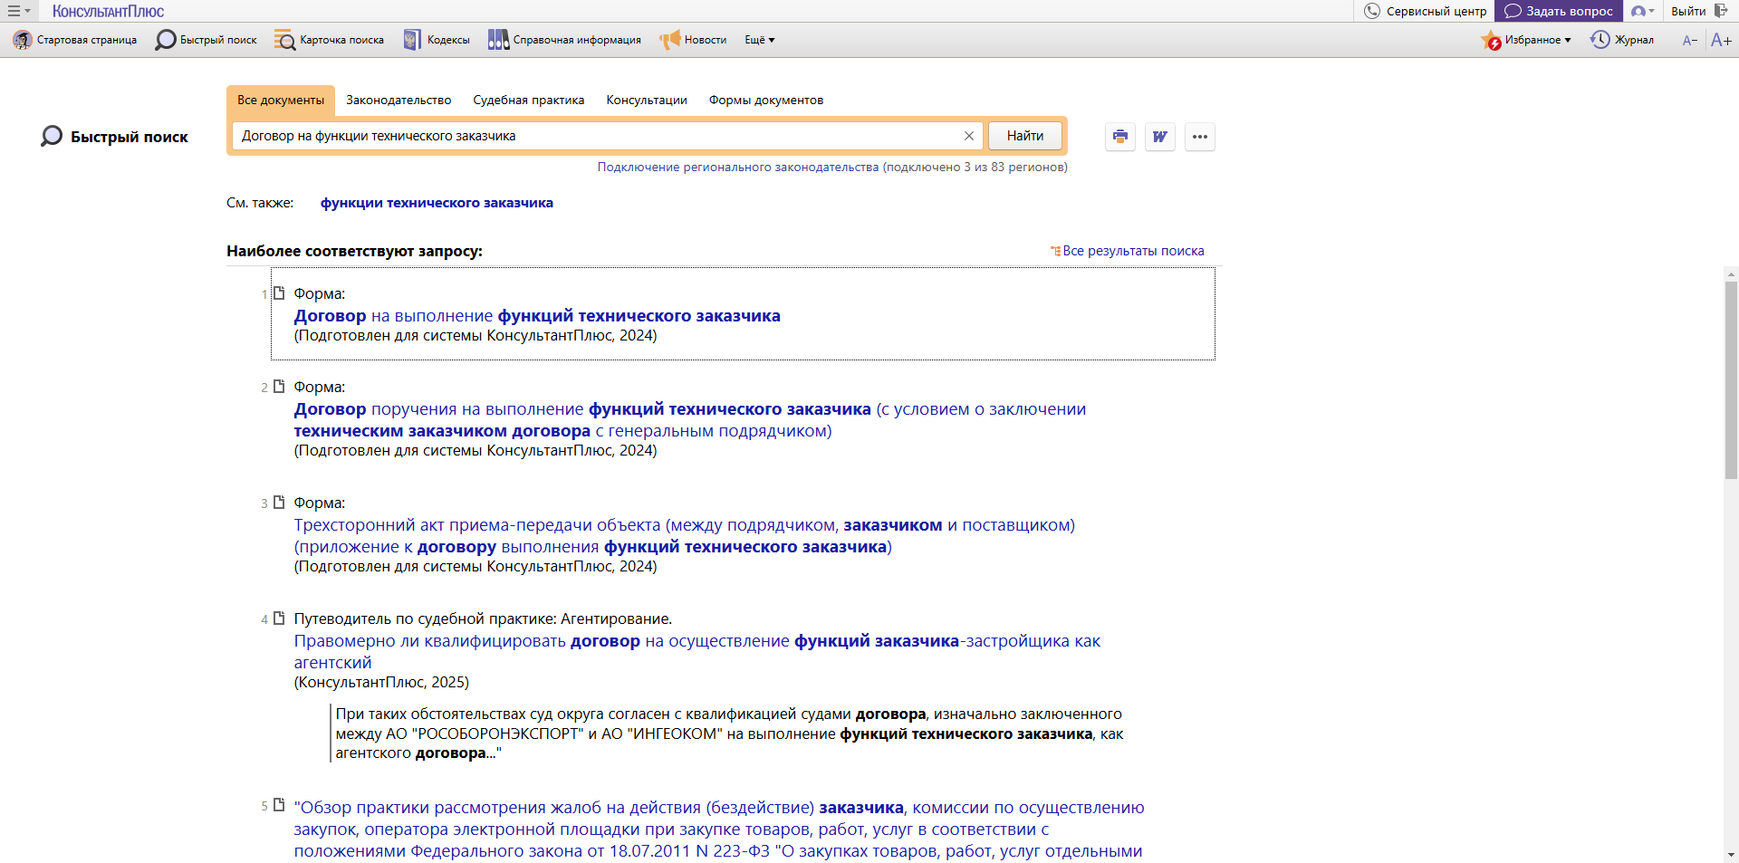
Task: Open more actions ellipsis button
Action: click(x=1200, y=137)
